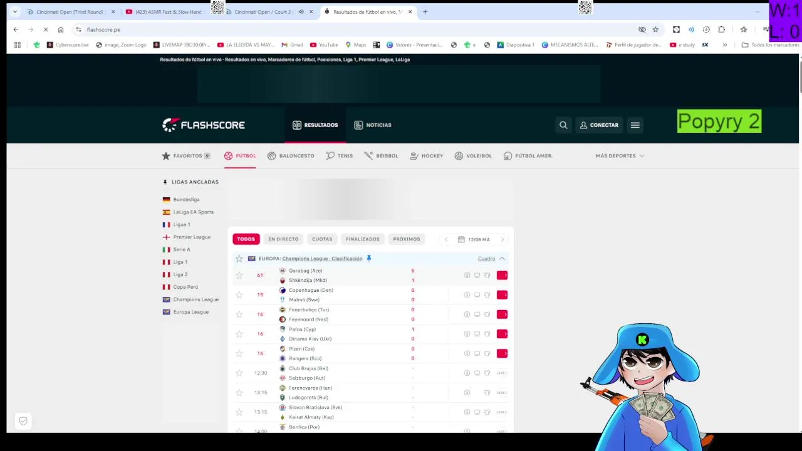Favorite the Slovan Bratislava vs Kairat match star

point(239,412)
